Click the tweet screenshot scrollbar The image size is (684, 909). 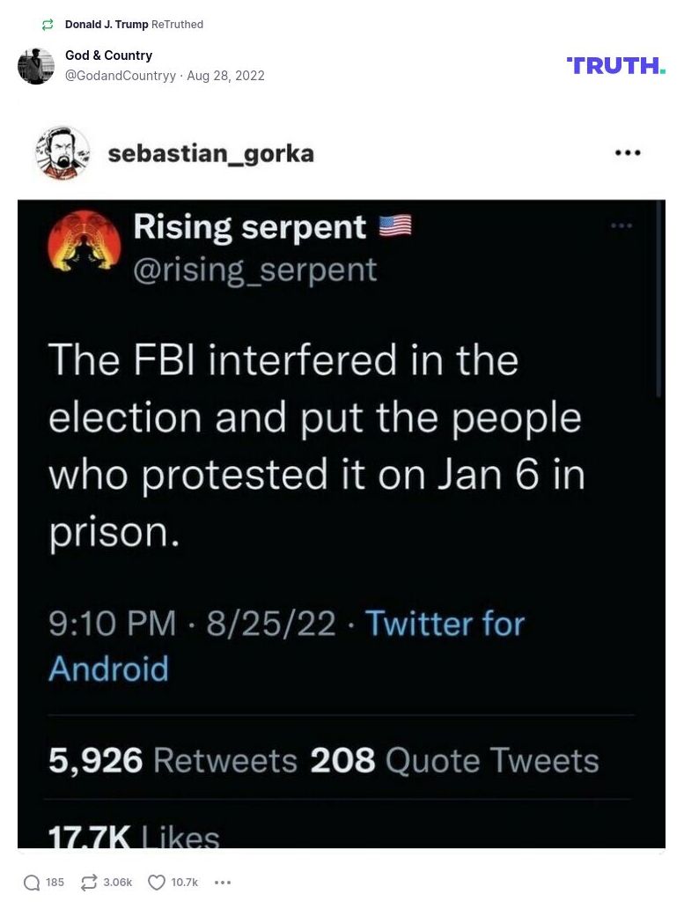660,299
